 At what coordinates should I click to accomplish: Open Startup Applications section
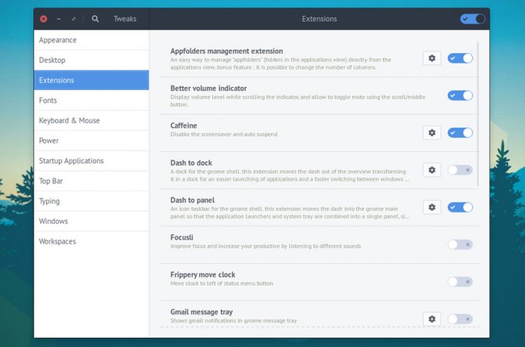point(92,161)
